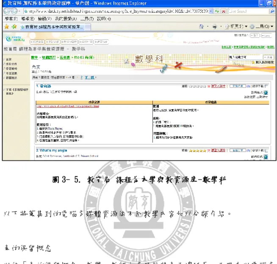
Task: Click the Tools gear icon in command bar
Action: tap(252, 27)
